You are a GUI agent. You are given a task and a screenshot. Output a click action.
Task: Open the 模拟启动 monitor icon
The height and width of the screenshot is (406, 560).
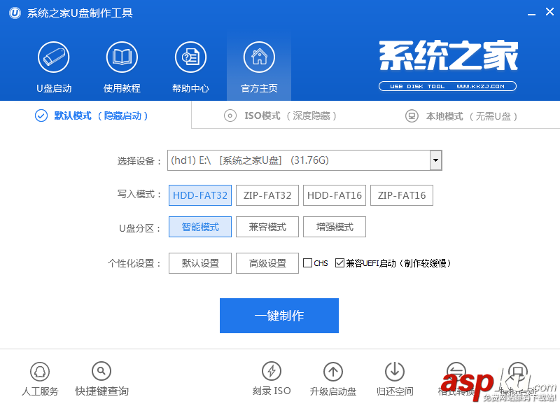(517, 372)
